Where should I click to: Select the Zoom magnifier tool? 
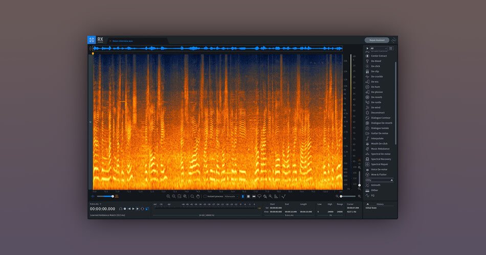pyautogui.click(x=192, y=196)
